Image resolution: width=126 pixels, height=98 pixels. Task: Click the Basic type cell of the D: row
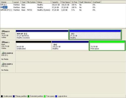23,5
